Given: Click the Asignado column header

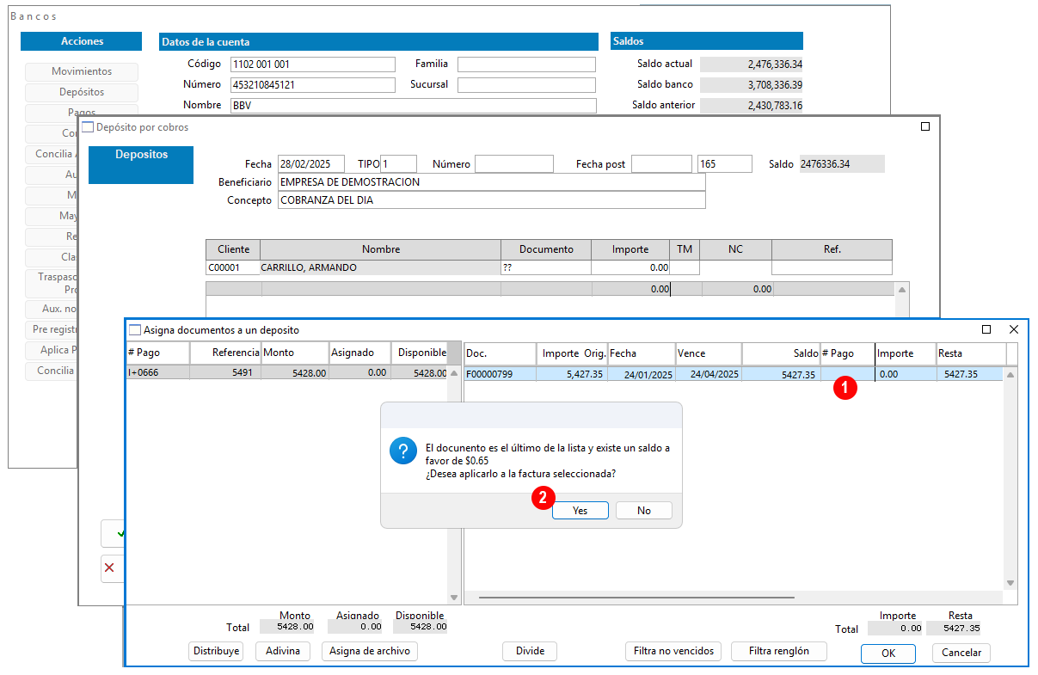Looking at the screenshot, I should point(360,353).
